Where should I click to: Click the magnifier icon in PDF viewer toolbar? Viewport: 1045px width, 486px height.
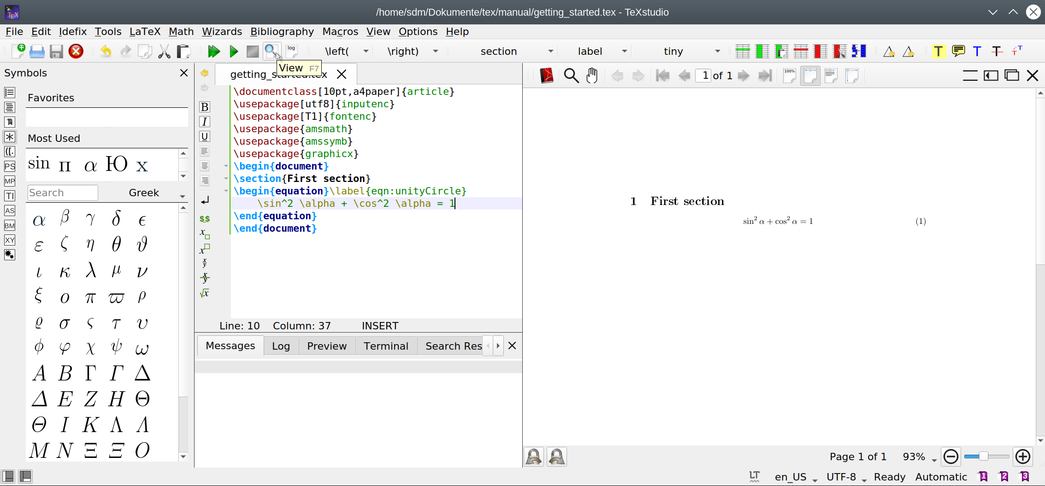coord(571,76)
